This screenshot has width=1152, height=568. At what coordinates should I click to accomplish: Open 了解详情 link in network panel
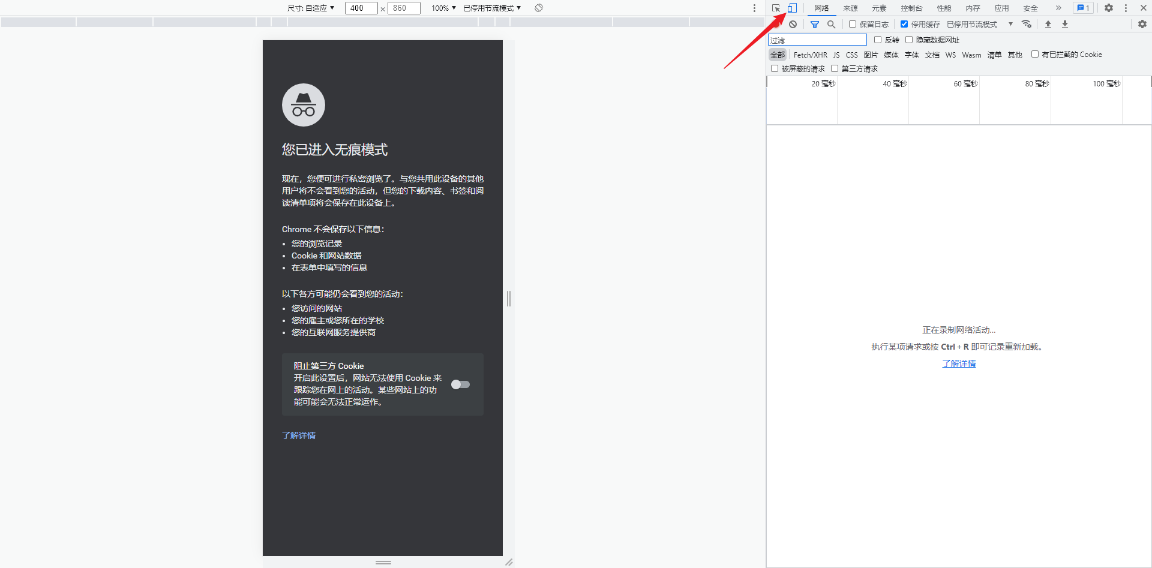[959, 363]
